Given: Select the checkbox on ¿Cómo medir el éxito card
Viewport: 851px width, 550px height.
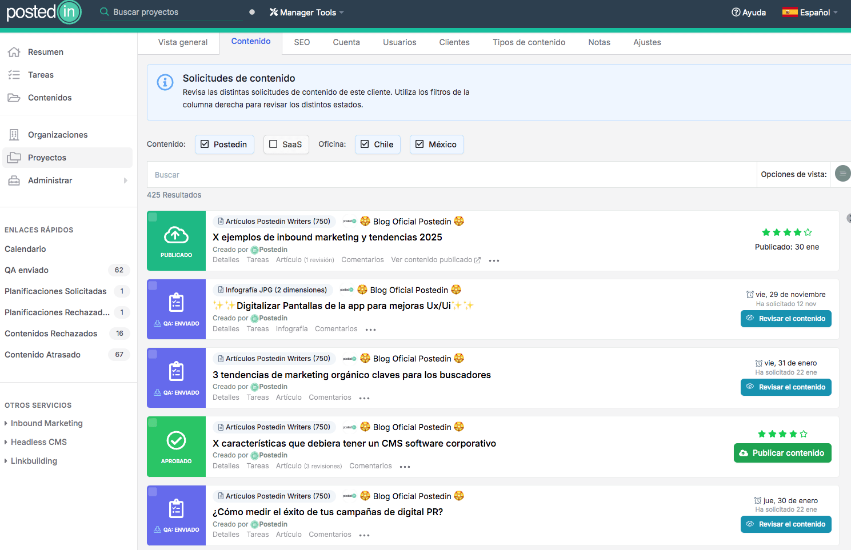Looking at the screenshot, I should click(153, 492).
